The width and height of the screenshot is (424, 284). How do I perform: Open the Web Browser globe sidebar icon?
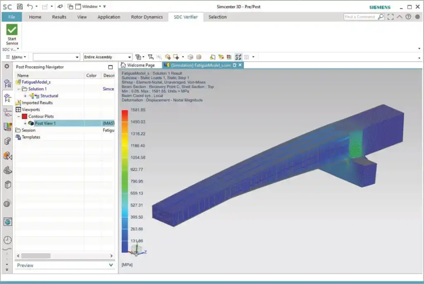tap(7, 222)
